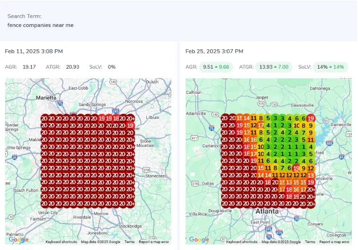
Task: Click the Google logo on the Feb 11 map
Action: (x=19, y=240)
